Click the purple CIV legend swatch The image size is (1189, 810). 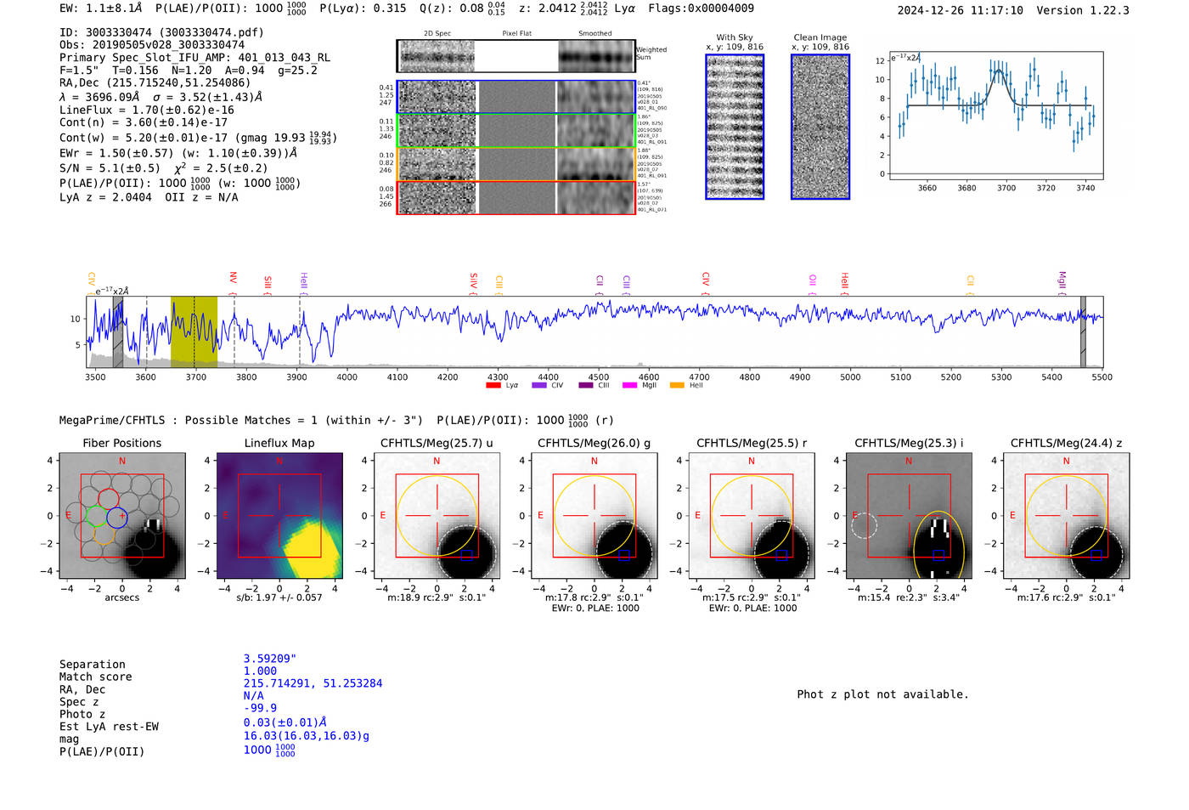tap(539, 385)
